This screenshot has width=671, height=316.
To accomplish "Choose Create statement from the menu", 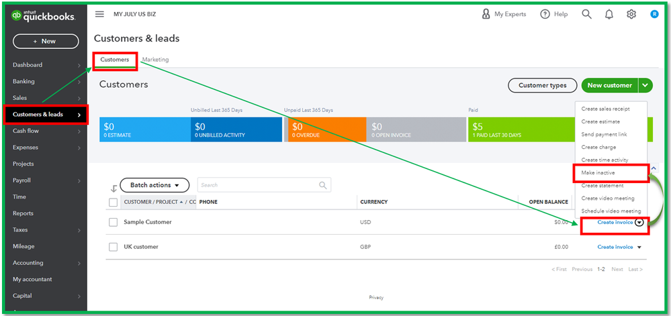I will click(602, 186).
